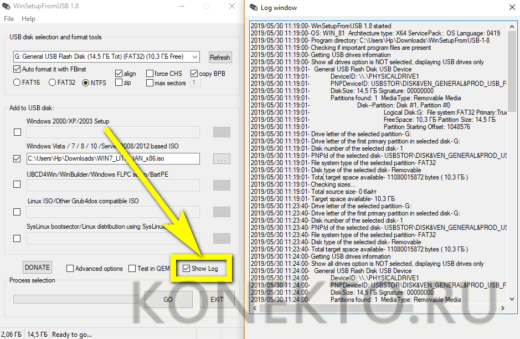Close the Log window

[512, 7]
